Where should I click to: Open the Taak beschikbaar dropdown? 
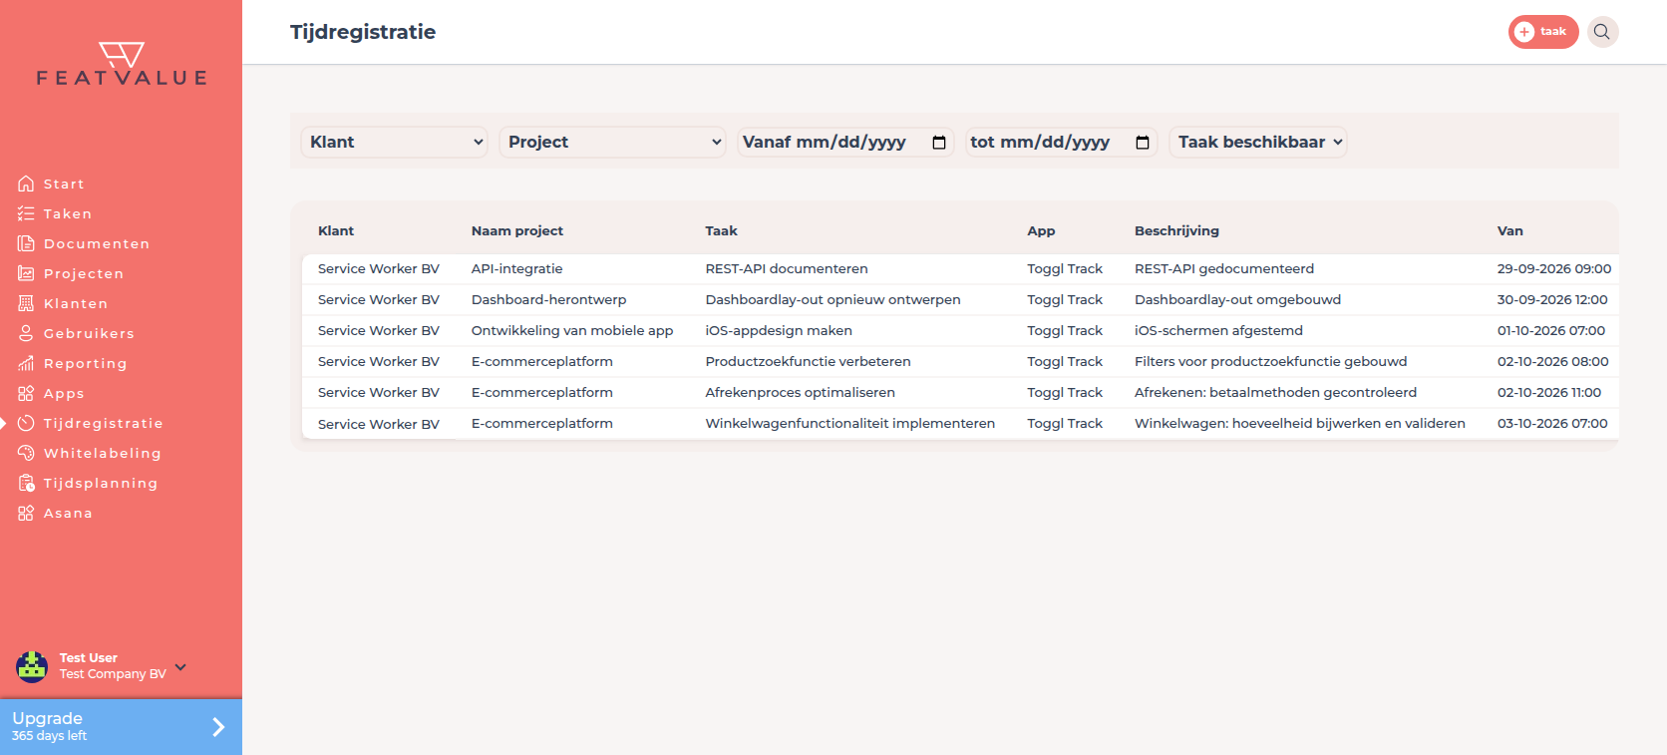coord(1258,142)
